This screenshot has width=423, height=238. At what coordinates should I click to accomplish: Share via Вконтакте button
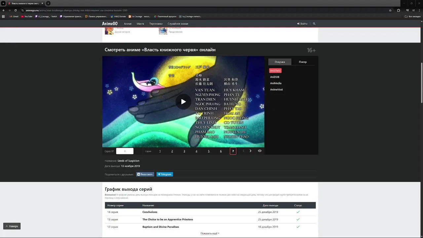pos(145,174)
